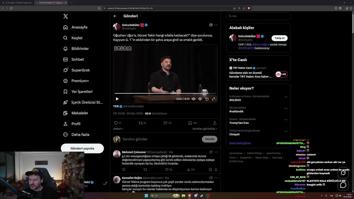This screenshot has height=199, width=354.
Task: Share the main post
Action: 215,123
